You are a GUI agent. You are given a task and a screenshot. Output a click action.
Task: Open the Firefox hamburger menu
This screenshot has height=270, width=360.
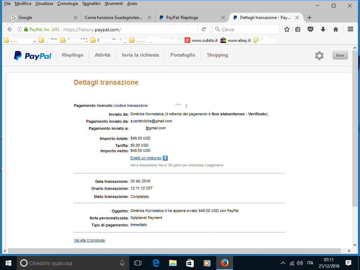(x=351, y=29)
